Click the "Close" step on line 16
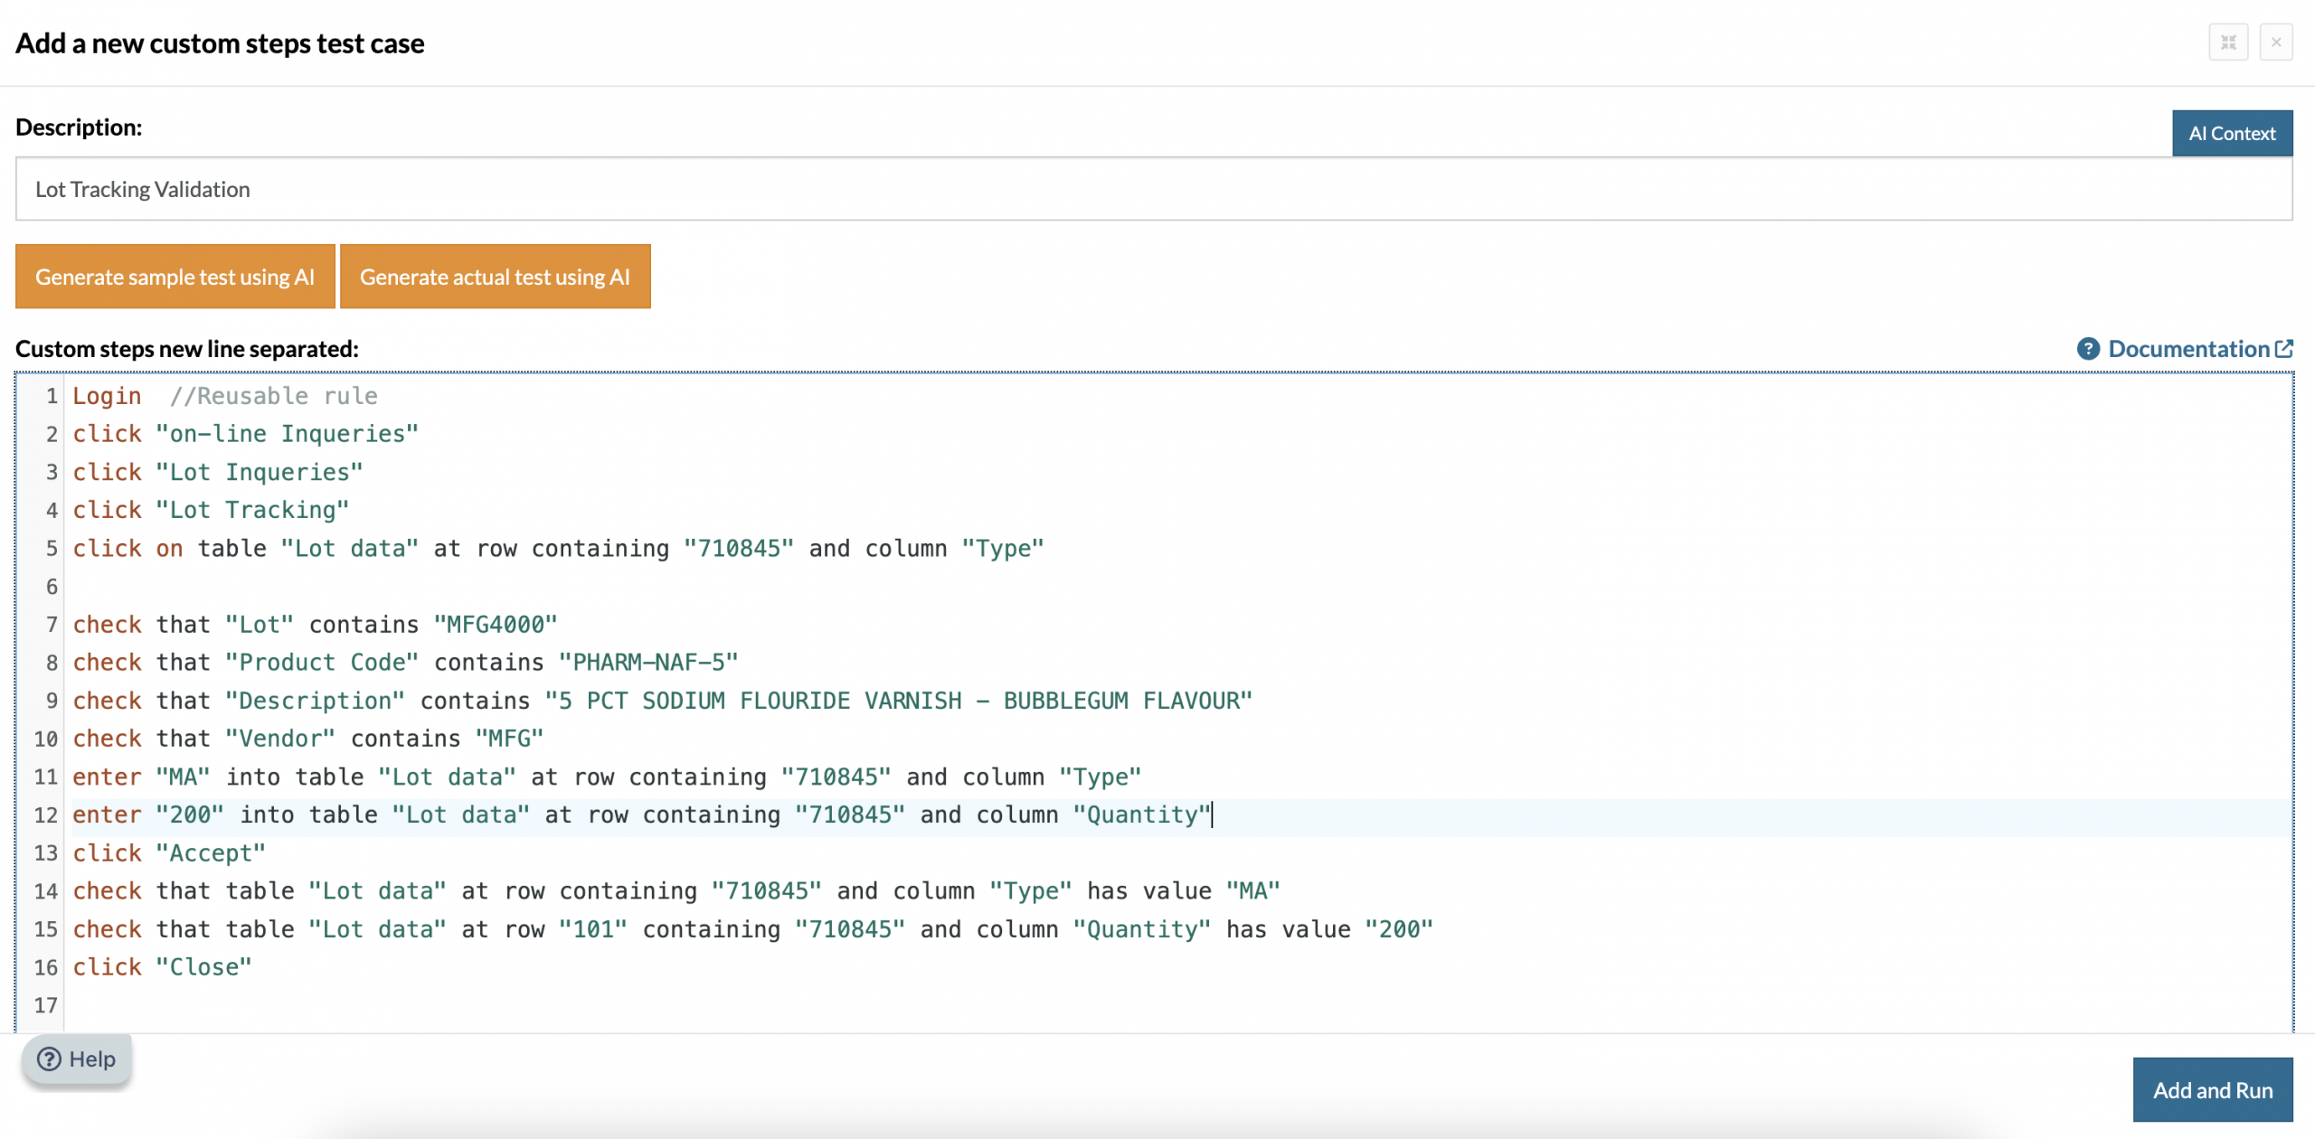The height and width of the screenshot is (1139, 2315). pyautogui.click(x=203, y=967)
